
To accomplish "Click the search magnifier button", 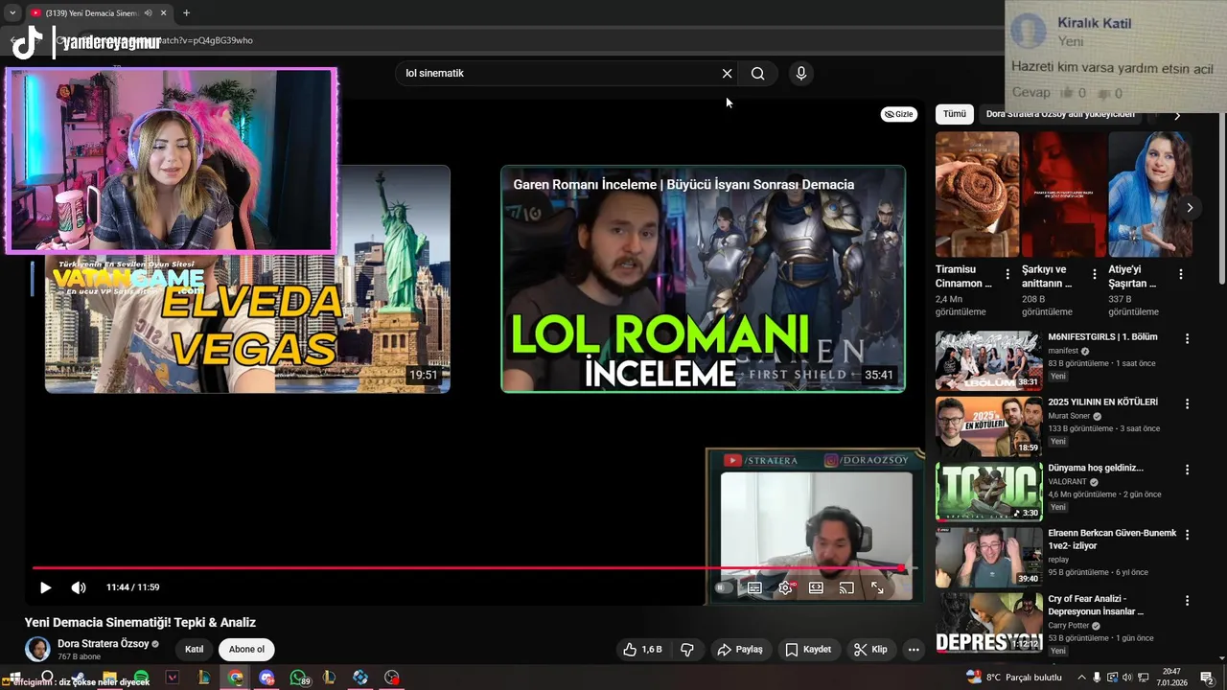I will 757,73.
